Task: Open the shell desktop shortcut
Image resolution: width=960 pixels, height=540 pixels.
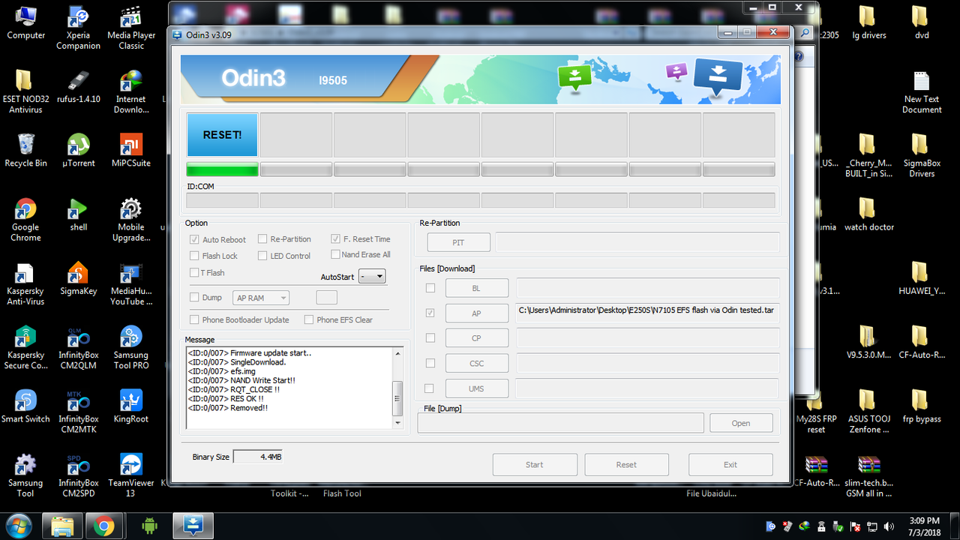Action: pos(78,214)
